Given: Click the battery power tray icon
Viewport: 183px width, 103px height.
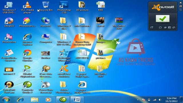Looking at the screenshot, I should click(x=149, y=100).
